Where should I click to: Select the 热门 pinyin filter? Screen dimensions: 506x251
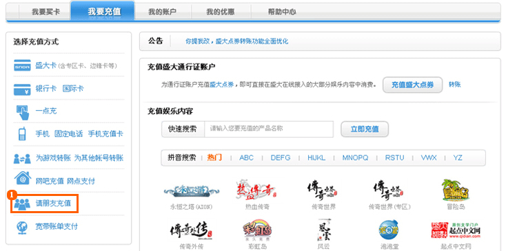pos(214,157)
